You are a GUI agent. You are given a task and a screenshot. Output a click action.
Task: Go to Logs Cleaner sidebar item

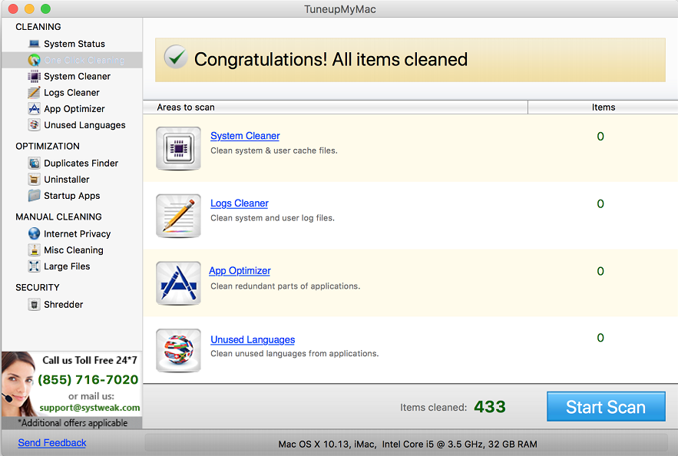click(x=71, y=92)
